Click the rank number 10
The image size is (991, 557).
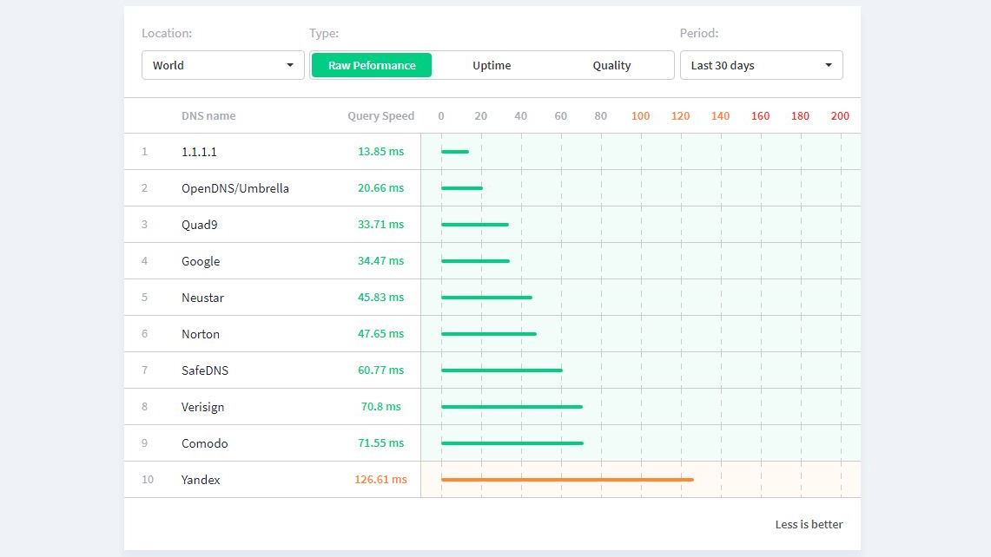point(148,480)
